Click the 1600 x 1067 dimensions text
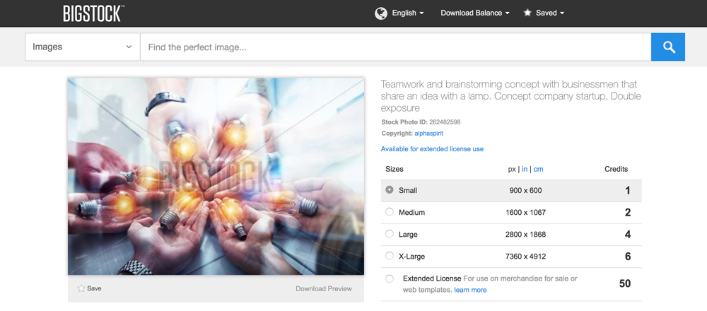This screenshot has height=311, width=707. click(x=526, y=212)
